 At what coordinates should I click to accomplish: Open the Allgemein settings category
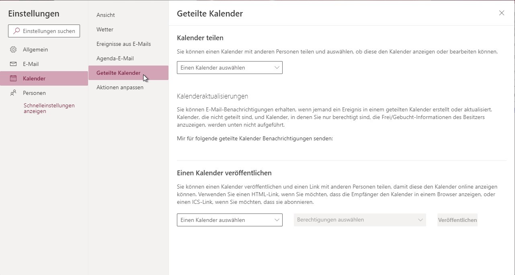tap(44, 49)
